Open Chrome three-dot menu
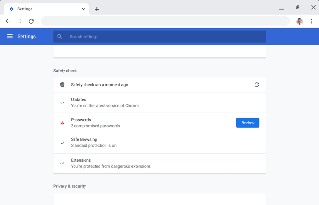Screen dimensions: 319x205 311,21
